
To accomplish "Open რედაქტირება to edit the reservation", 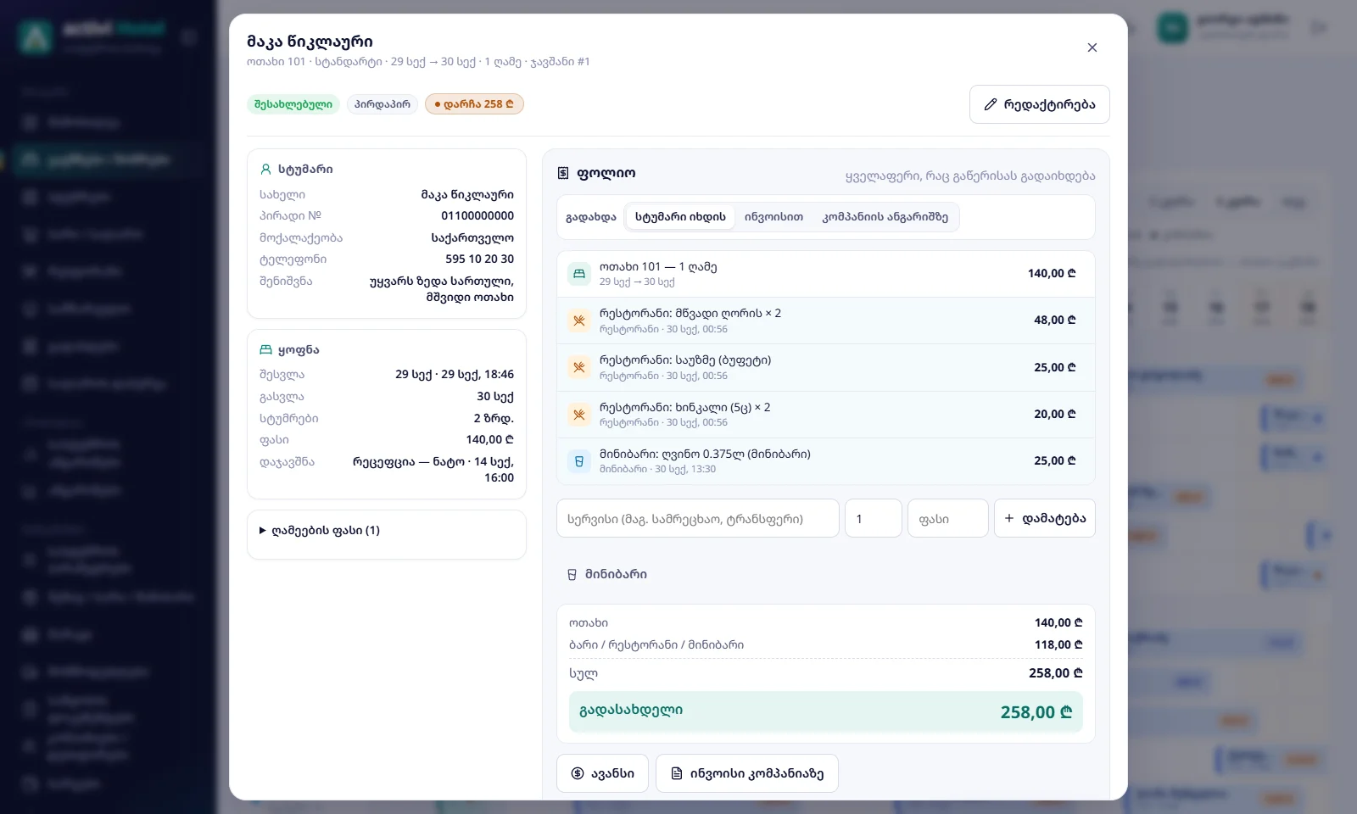I will (1039, 104).
